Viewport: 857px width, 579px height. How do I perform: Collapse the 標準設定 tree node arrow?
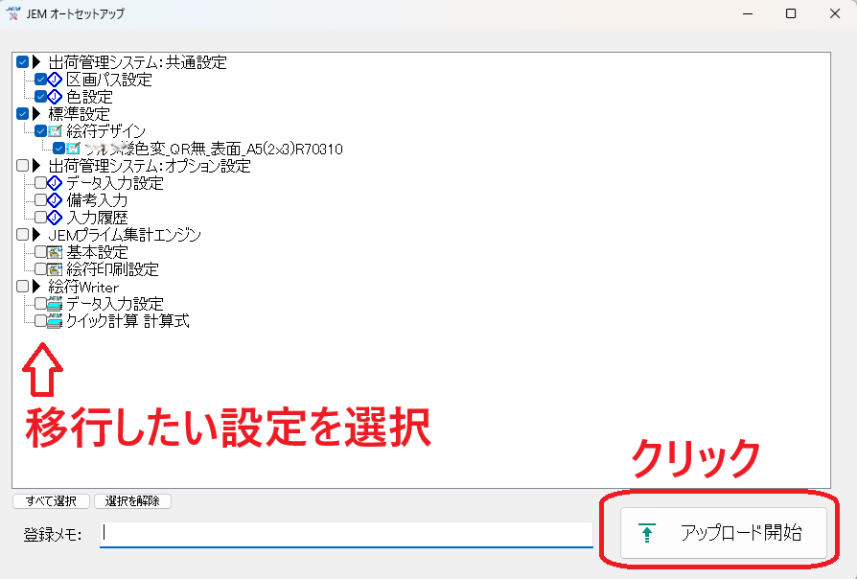[x=37, y=114]
